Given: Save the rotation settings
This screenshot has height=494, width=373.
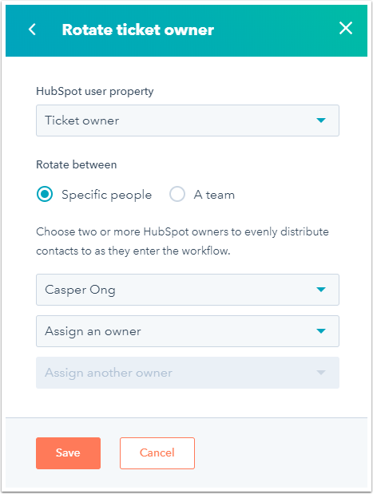Looking at the screenshot, I should [68, 453].
